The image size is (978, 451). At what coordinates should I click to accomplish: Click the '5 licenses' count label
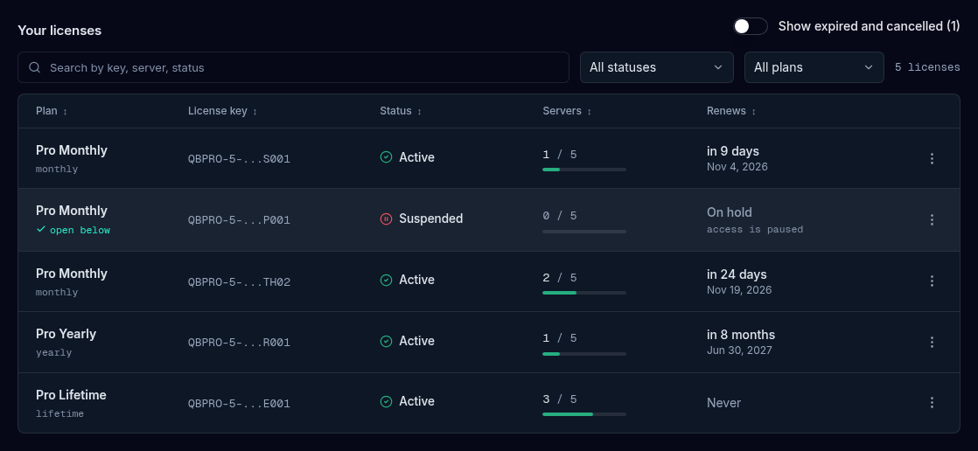927,67
